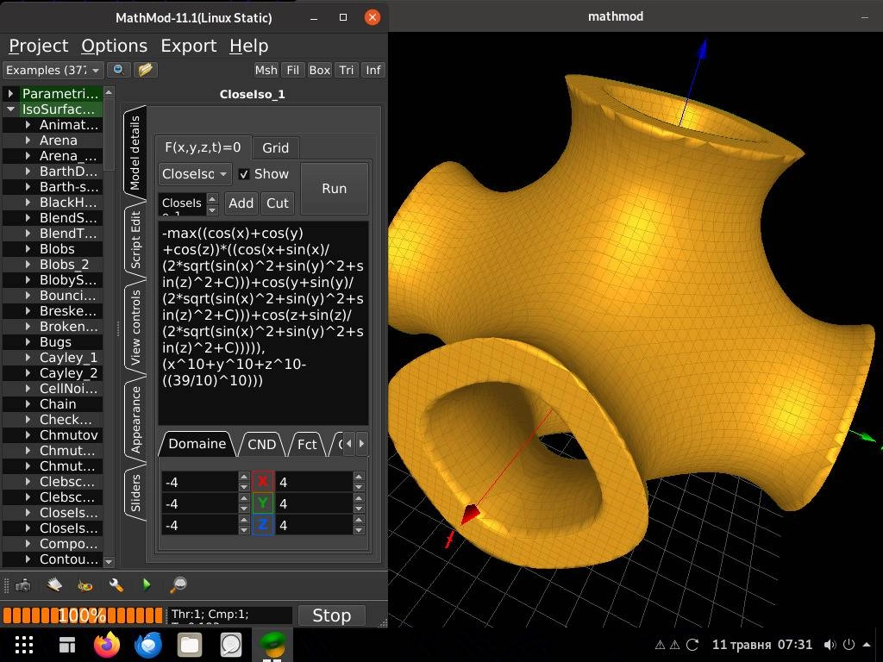This screenshot has width=883, height=662.
Task: Click the camera screenshot icon
Action: (x=23, y=585)
